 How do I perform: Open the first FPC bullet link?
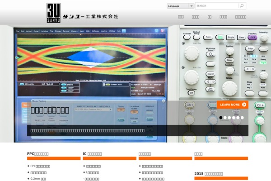click(40, 166)
